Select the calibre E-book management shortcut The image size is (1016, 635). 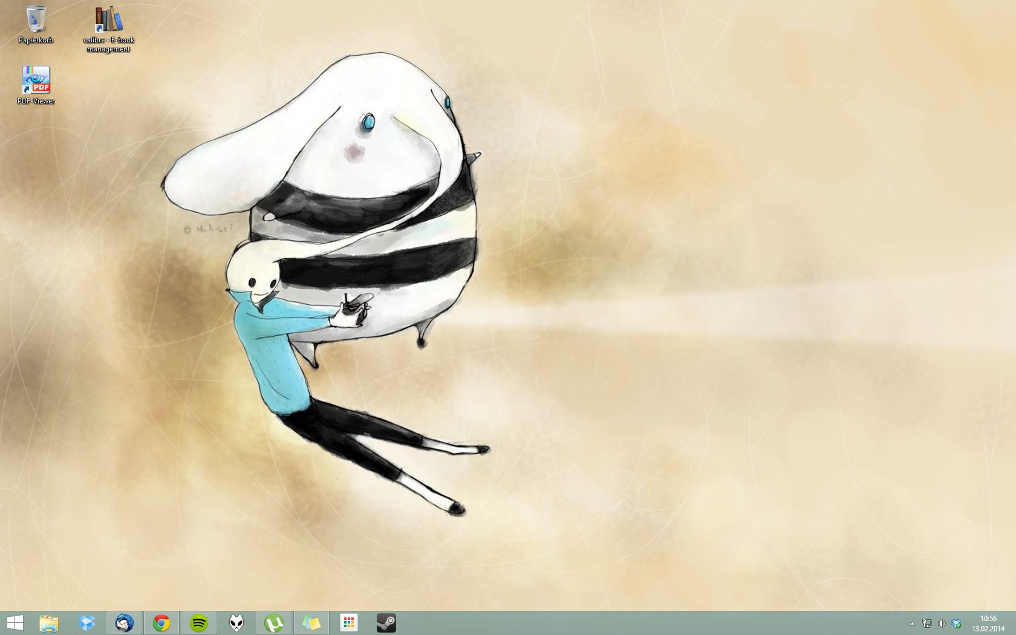(108, 29)
